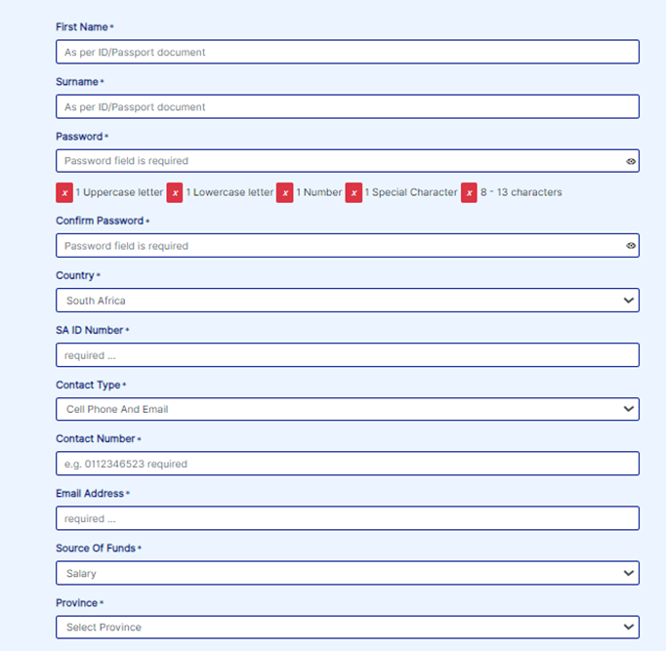Click the SA ID Number field
Screen dimensions: 666x651
(x=347, y=355)
